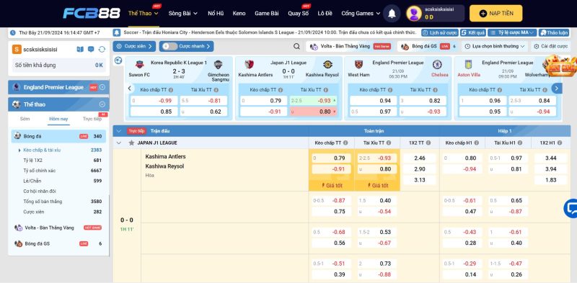577x283 pixels.
Task: Open the user avatar profile
Action: click(414, 14)
